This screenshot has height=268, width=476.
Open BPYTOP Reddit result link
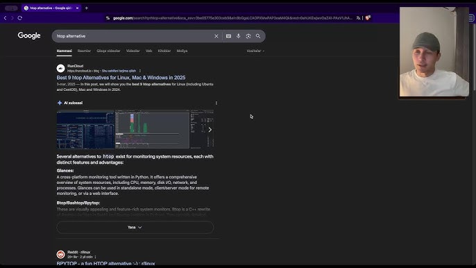[105, 263]
